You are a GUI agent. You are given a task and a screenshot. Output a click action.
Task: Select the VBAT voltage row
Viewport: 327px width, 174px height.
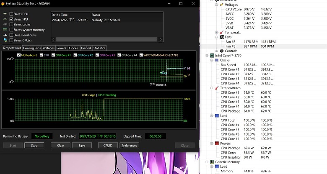(x=264, y=28)
